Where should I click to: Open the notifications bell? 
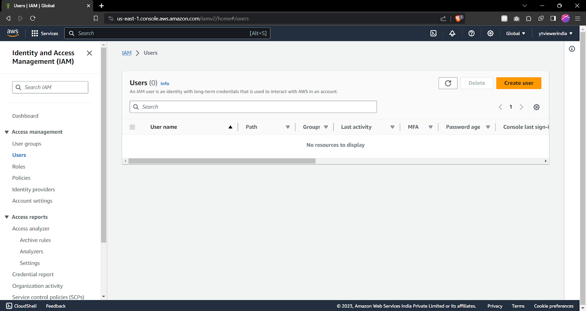[452, 33]
